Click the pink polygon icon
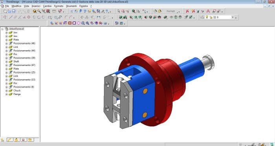This screenshot has width=275, height=146. [79, 23]
